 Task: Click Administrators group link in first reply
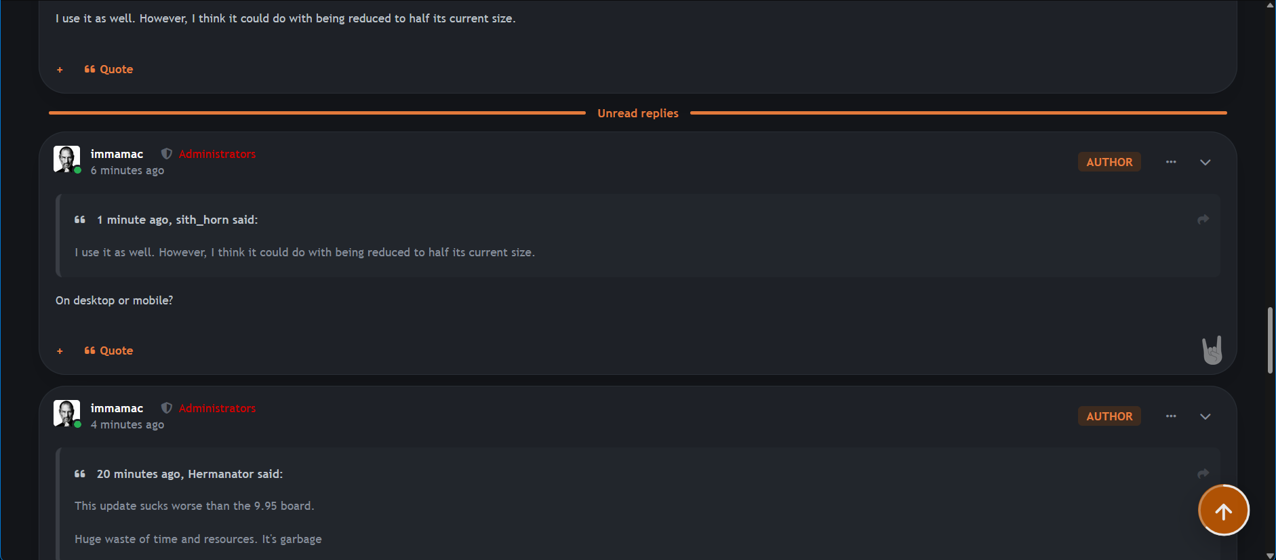(x=217, y=154)
